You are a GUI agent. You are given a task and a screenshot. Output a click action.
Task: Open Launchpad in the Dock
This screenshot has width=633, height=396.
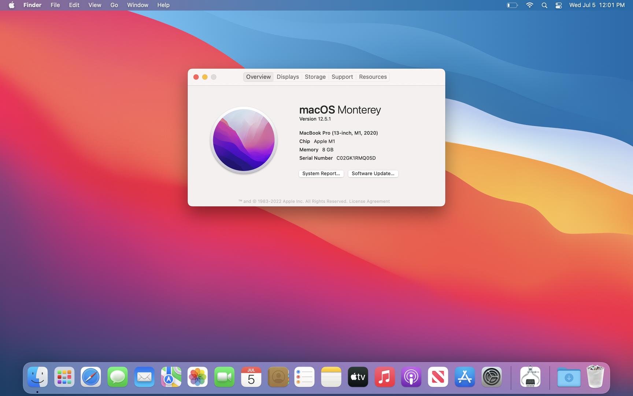64,377
